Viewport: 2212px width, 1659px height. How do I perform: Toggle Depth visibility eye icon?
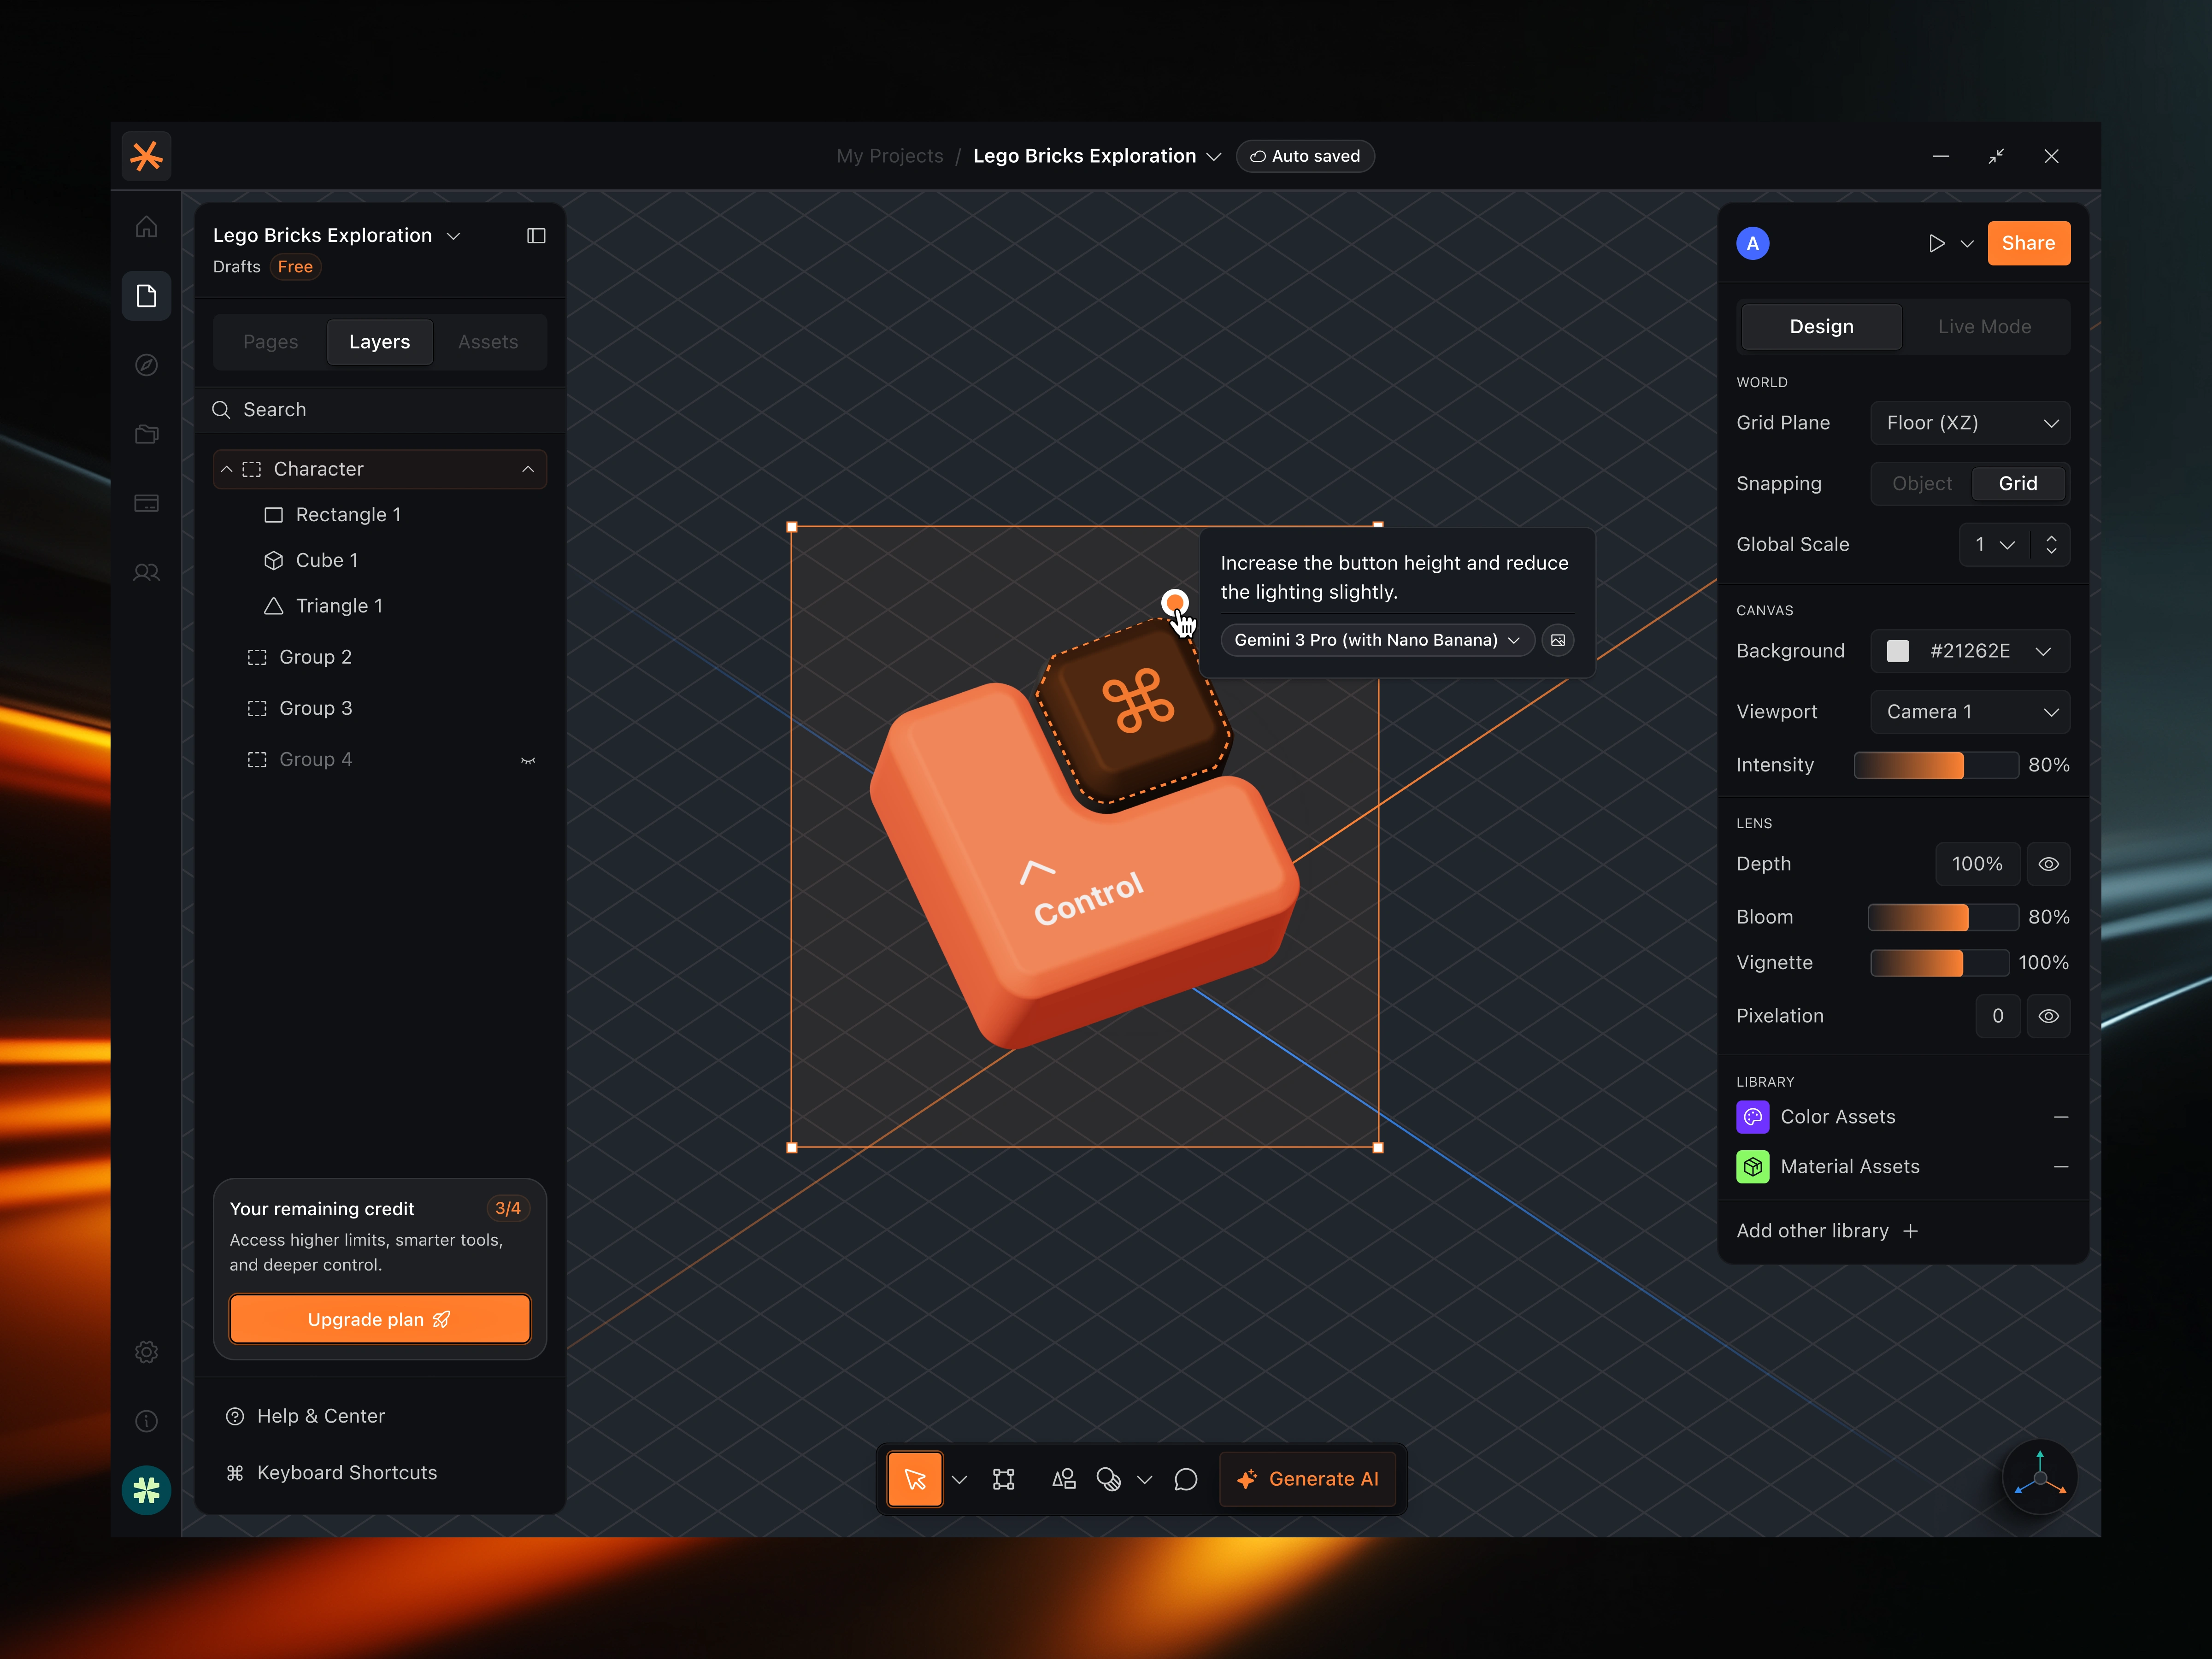(x=2048, y=864)
